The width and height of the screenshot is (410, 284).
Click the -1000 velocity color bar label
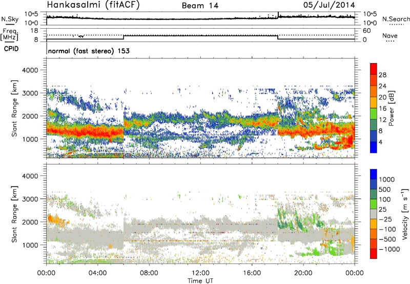389,249
